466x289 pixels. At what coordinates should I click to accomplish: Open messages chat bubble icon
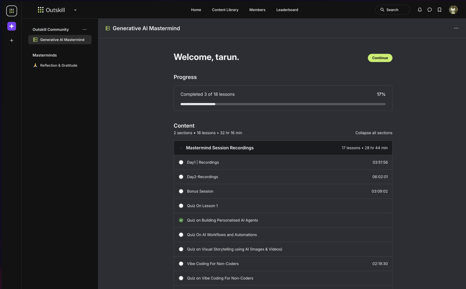tap(429, 10)
